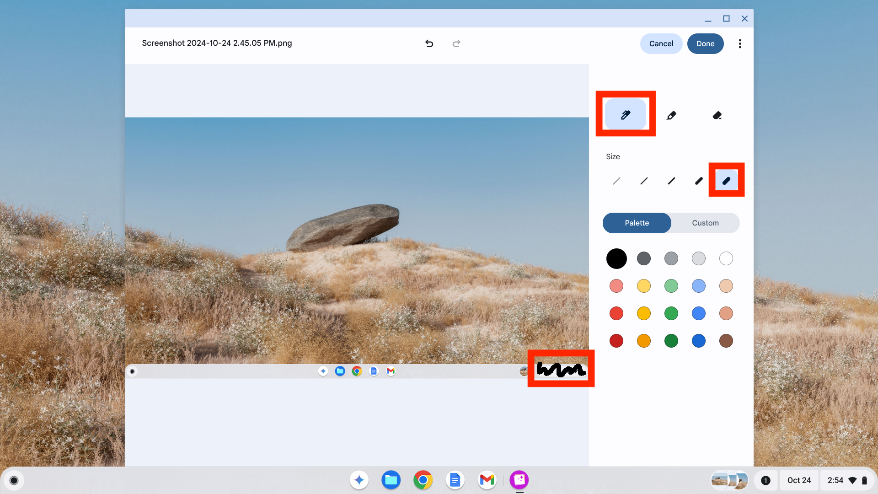
Task: Open the notification count indicator
Action: tap(766, 480)
